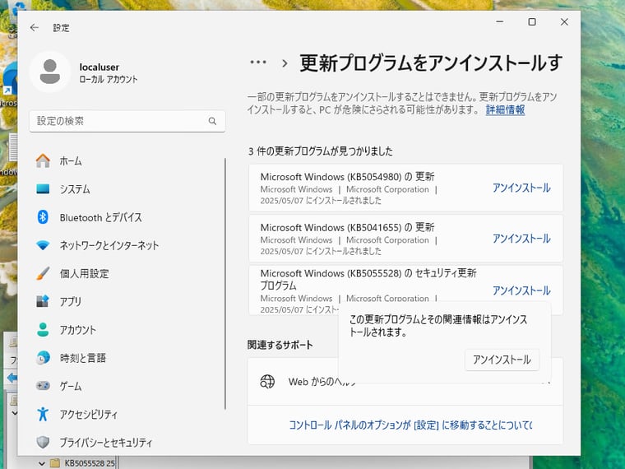Click the KB5055528 セキュリティ更新プログラム title
The image size is (625, 469).
[x=368, y=279]
